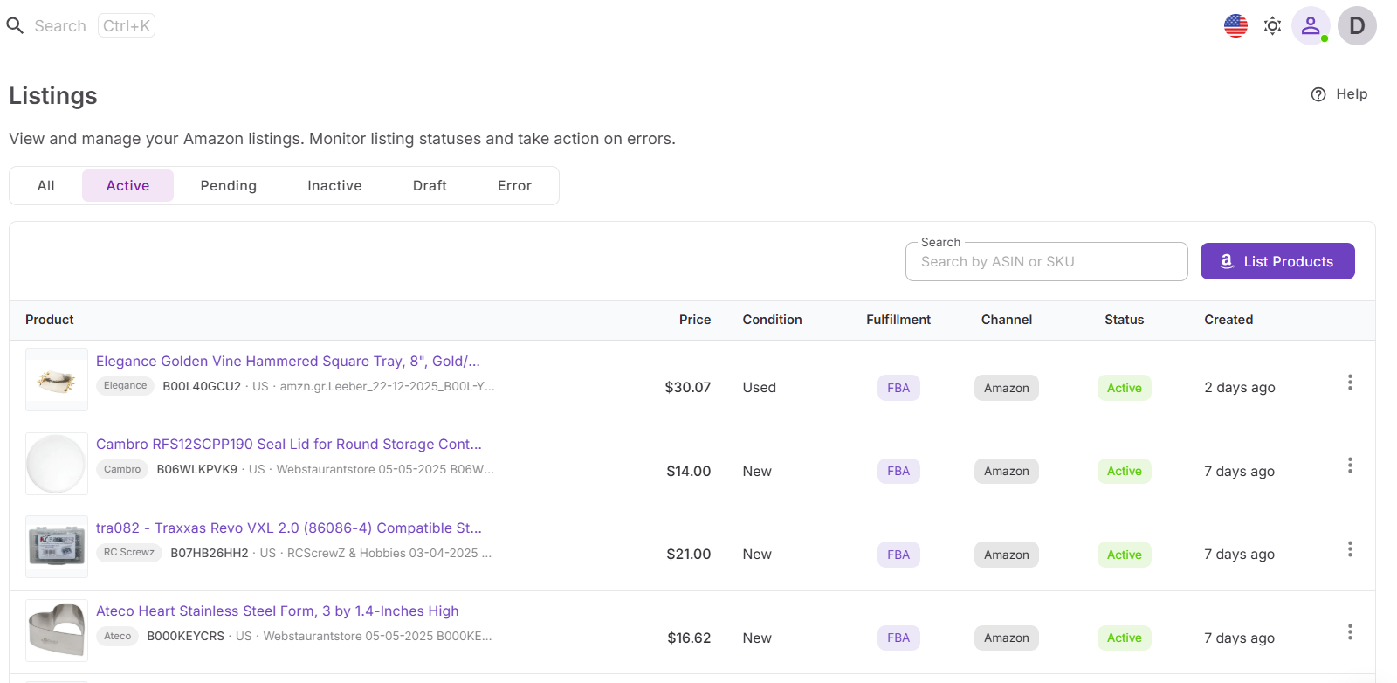Click the Elegance brand tag
This screenshot has width=1397, height=683.
coord(126,386)
